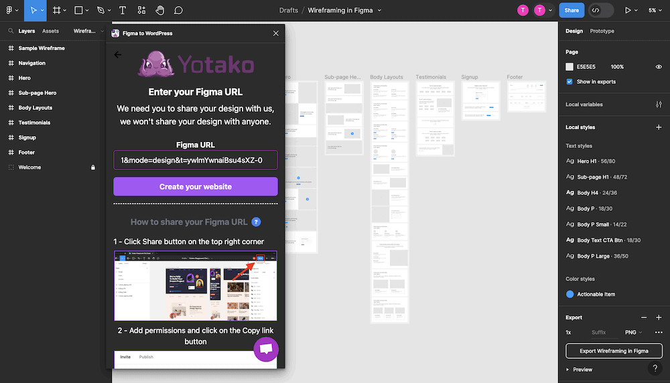The height and width of the screenshot is (383, 670).
Task: Select the Comment tool
Action: (x=179, y=10)
